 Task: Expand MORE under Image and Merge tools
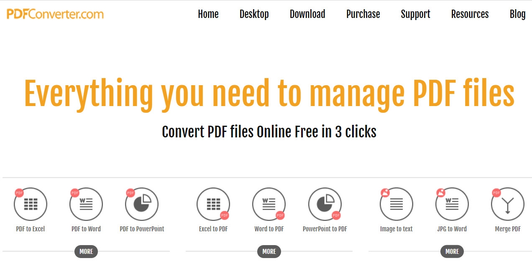(x=452, y=251)
